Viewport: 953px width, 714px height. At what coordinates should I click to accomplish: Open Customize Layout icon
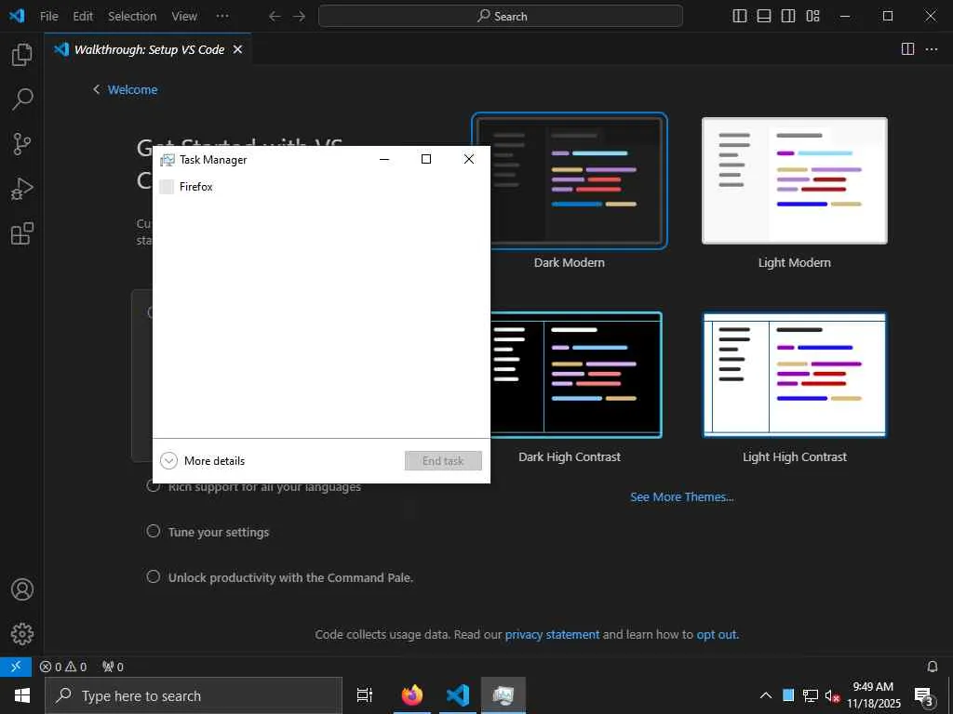(x=812, y=17)
